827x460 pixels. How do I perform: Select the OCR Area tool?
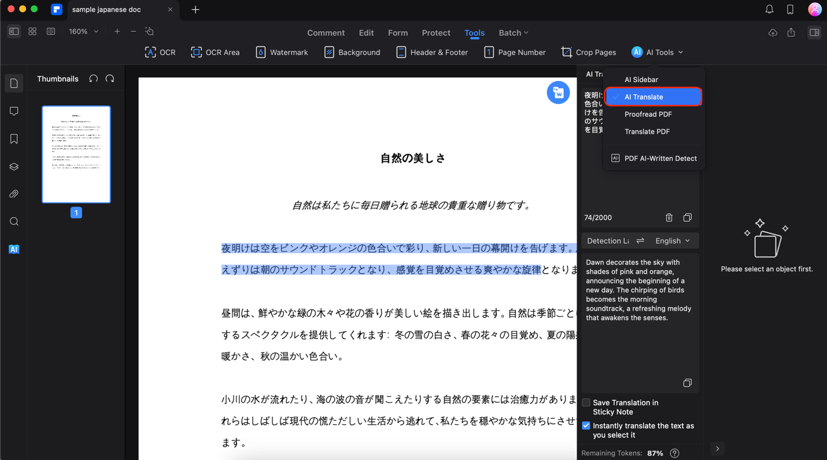point(215,52)
